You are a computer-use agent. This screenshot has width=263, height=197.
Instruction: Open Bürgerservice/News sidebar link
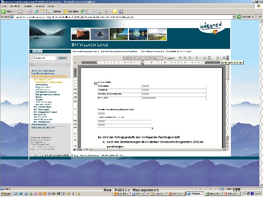coord(47,94)
